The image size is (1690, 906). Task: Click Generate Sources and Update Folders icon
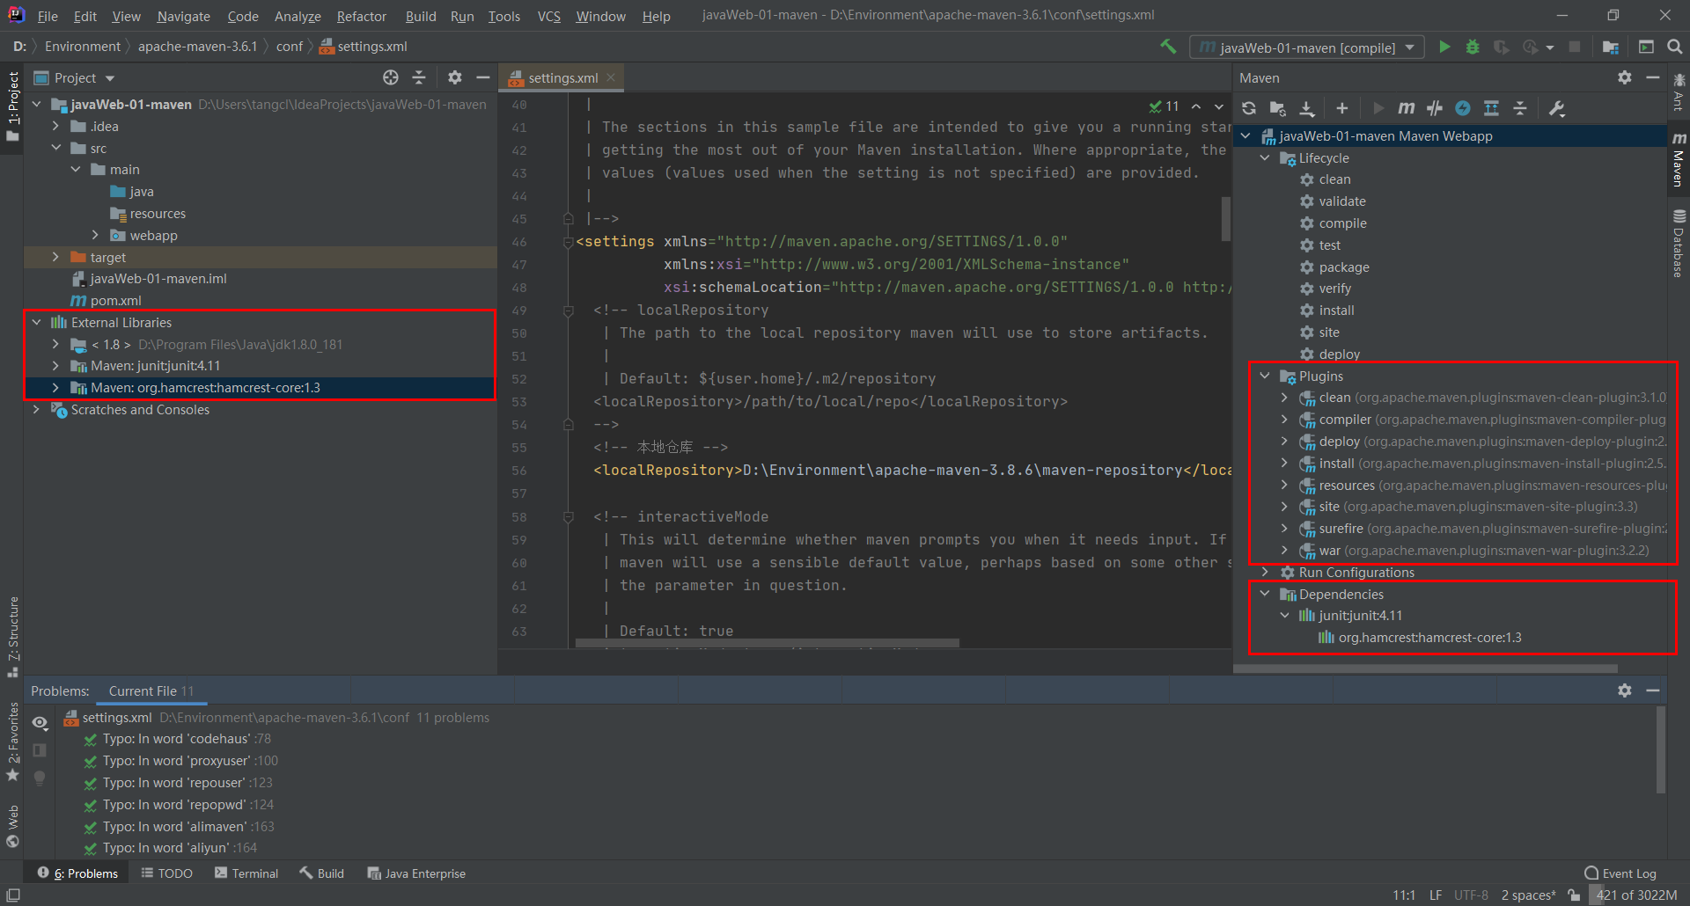point(1277,108)
